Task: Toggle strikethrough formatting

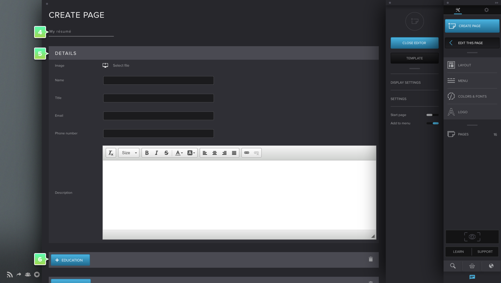Action: (x=166, y=153)
